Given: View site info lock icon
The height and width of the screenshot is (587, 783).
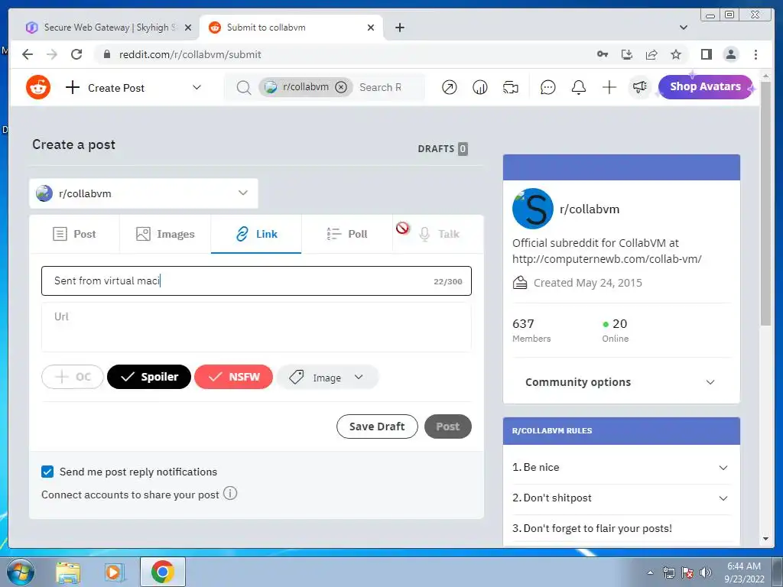Looking at the screenshot, I should [107, 54].
